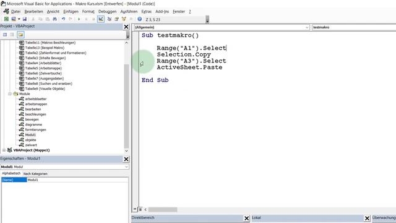
Task: Expand the VBAProject (Mappe1) node
Action: pyautogui.click(x=4, y=150)
